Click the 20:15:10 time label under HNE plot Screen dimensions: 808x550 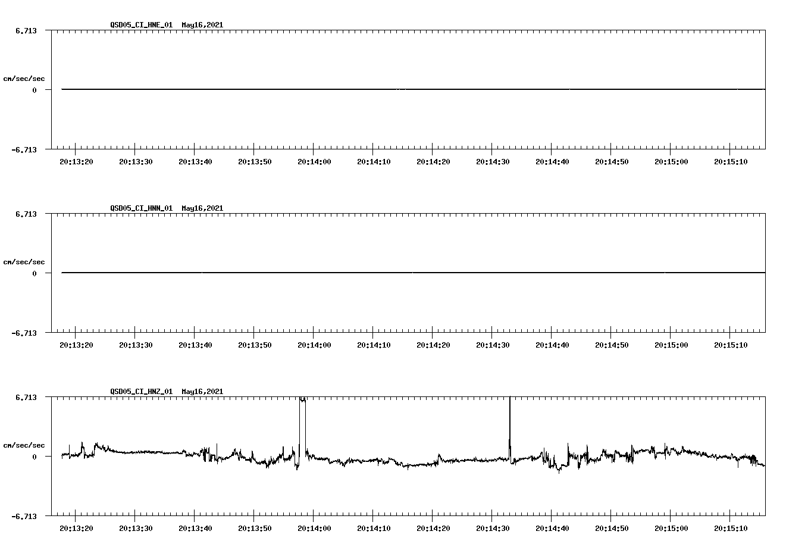pos(731,162)
